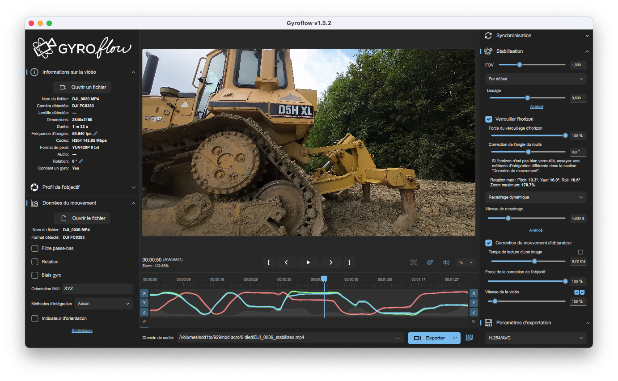Viewport: 618px width, 381px height.
Task: Toggle stabilisation preview icon under the video
Action: tap(430, 262)
